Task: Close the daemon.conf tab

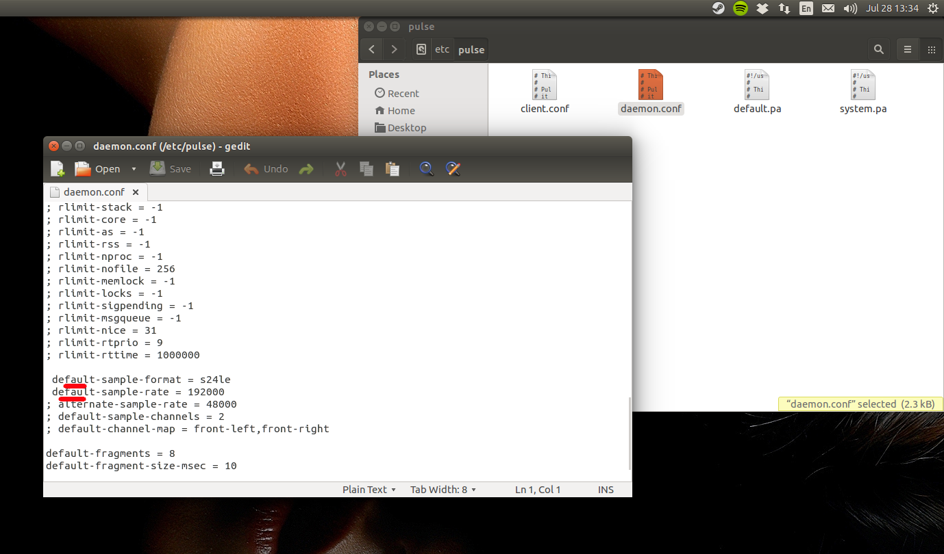Action: 136,192
